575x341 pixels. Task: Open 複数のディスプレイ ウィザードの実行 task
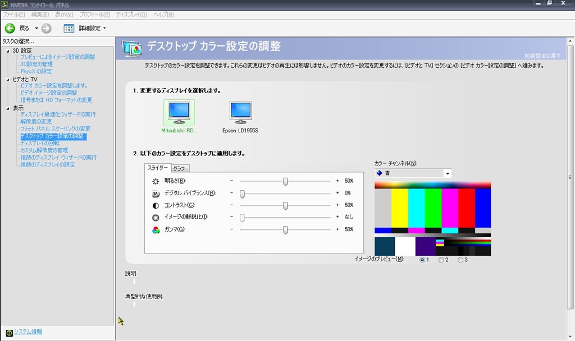[x=58, y=158]
